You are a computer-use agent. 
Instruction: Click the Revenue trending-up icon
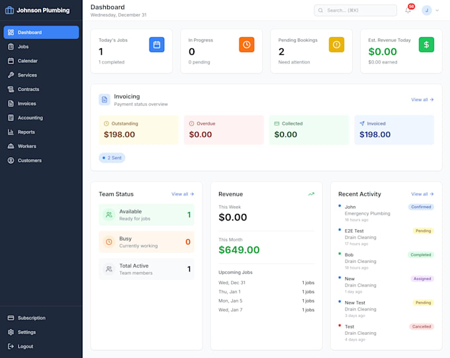311,194
